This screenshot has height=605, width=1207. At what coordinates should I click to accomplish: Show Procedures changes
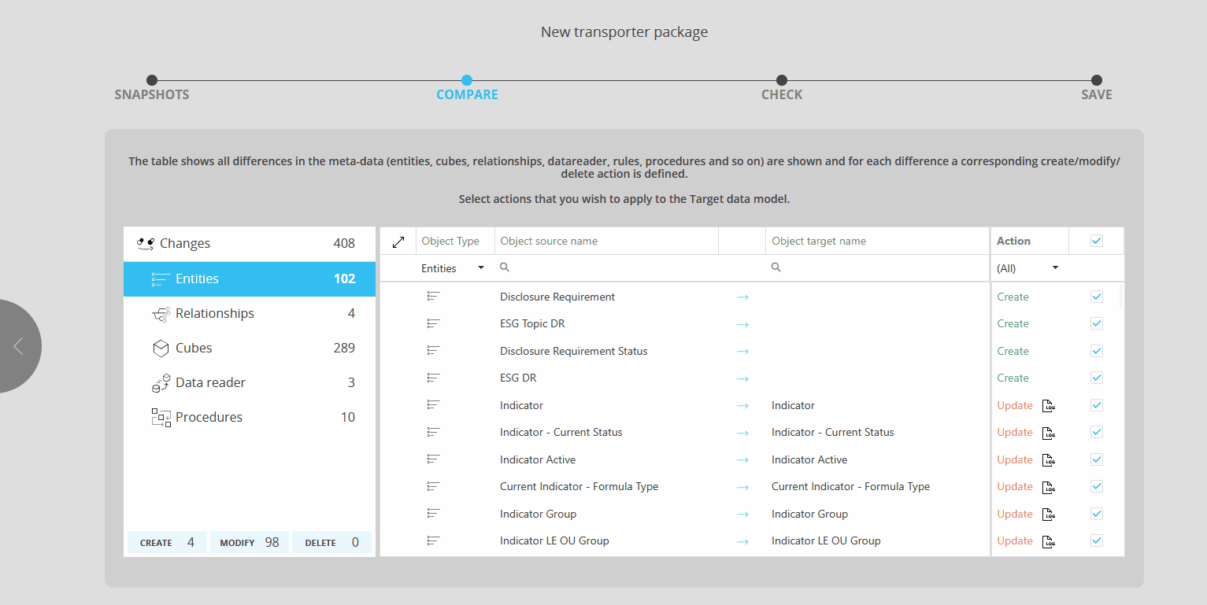(x=250, y=417)
